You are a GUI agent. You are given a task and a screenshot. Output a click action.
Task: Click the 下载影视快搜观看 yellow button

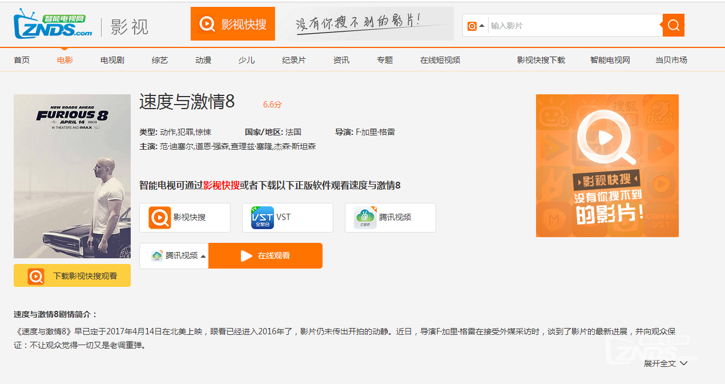[72, 275]
